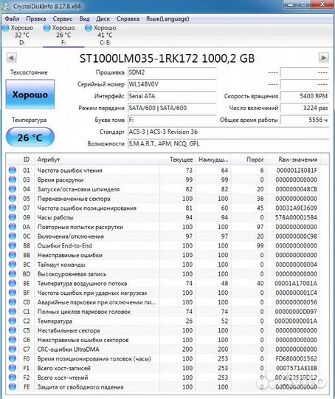Screen dimensions: 335x399
Task: Open the Файл menu
Action: (x=12, y=18)
